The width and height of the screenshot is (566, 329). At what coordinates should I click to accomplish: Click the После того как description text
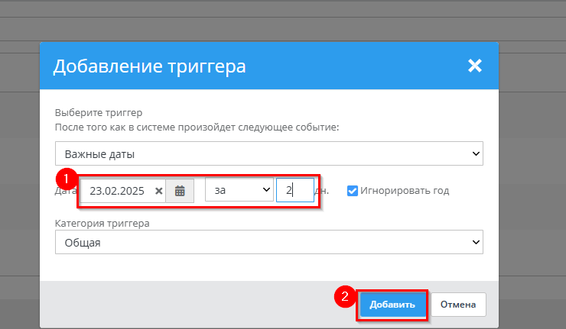(x=197, y=127)
